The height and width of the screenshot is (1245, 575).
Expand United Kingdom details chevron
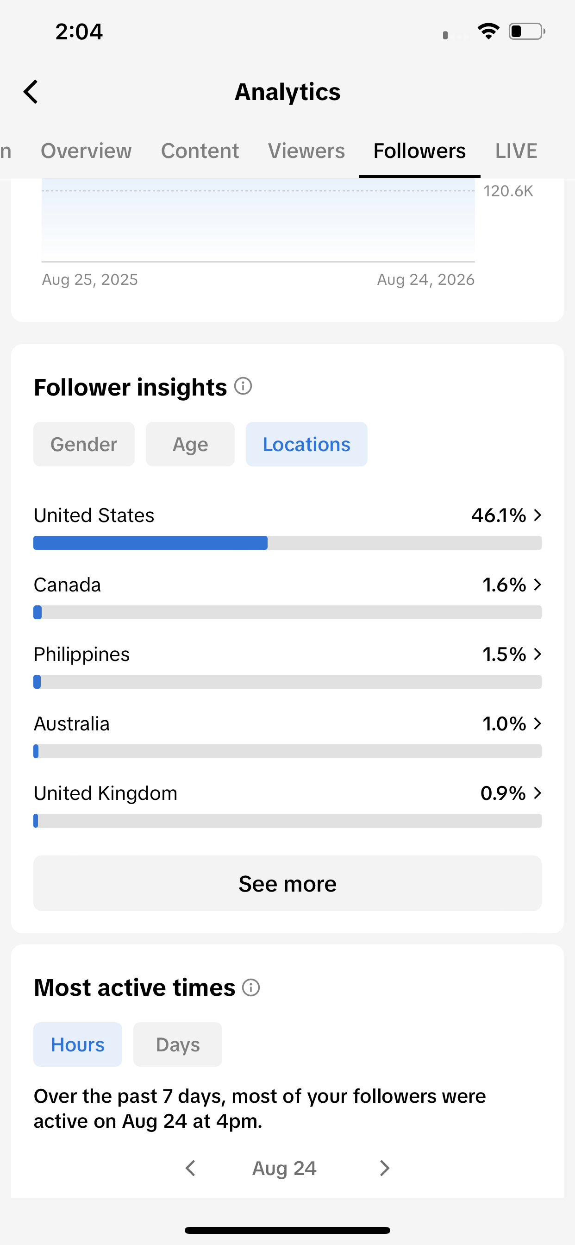[x=537, y=793]
